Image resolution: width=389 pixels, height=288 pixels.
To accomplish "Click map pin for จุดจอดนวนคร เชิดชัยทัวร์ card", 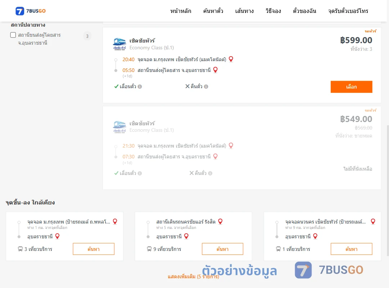I will 373,221.
